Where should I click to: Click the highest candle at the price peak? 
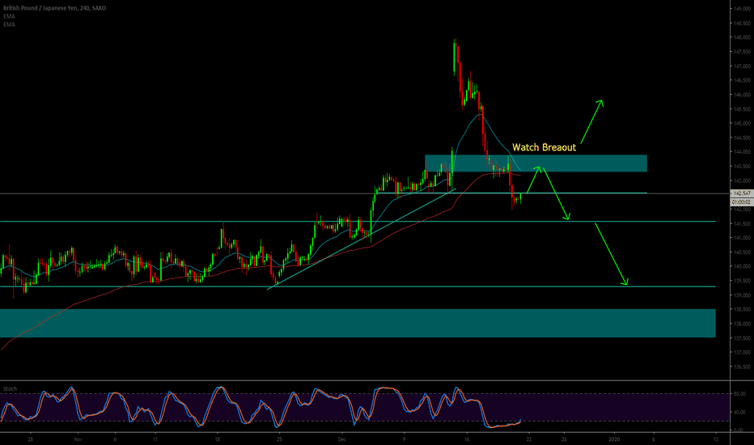(x=455, y=45)
